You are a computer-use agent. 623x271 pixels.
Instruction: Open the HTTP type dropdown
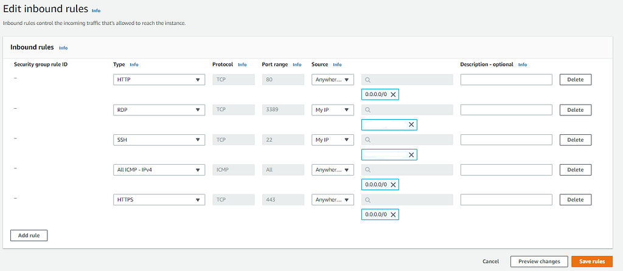click(x=159, y=80)
